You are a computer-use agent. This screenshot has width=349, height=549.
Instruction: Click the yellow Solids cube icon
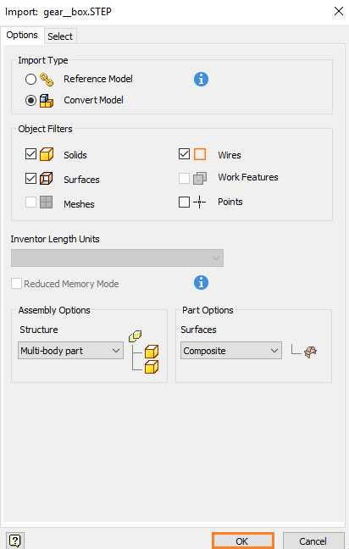(x=47, y=154)
